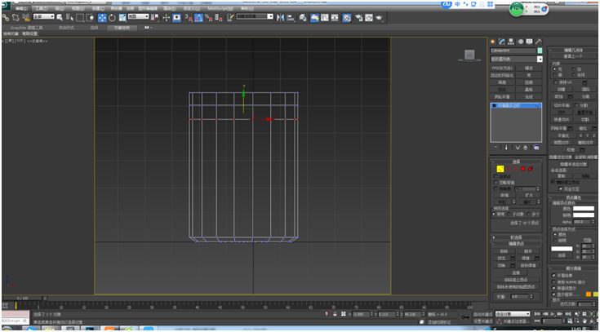Image resolution: width=600 pixels, height=332 pixels.
Task: Click the object color swatch beside name field
Action: point(540,51)
